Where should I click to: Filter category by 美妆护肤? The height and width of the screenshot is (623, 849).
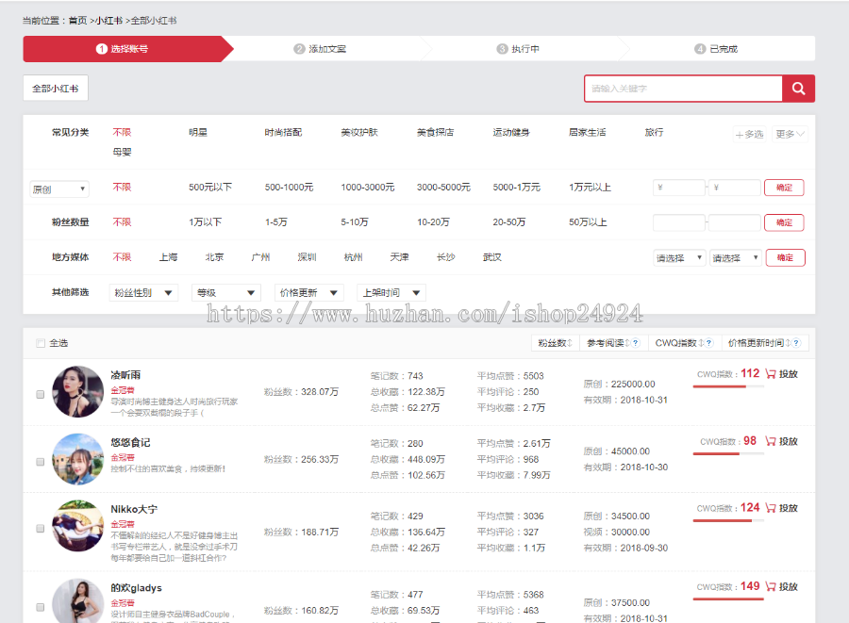click(x=359, y=133)
